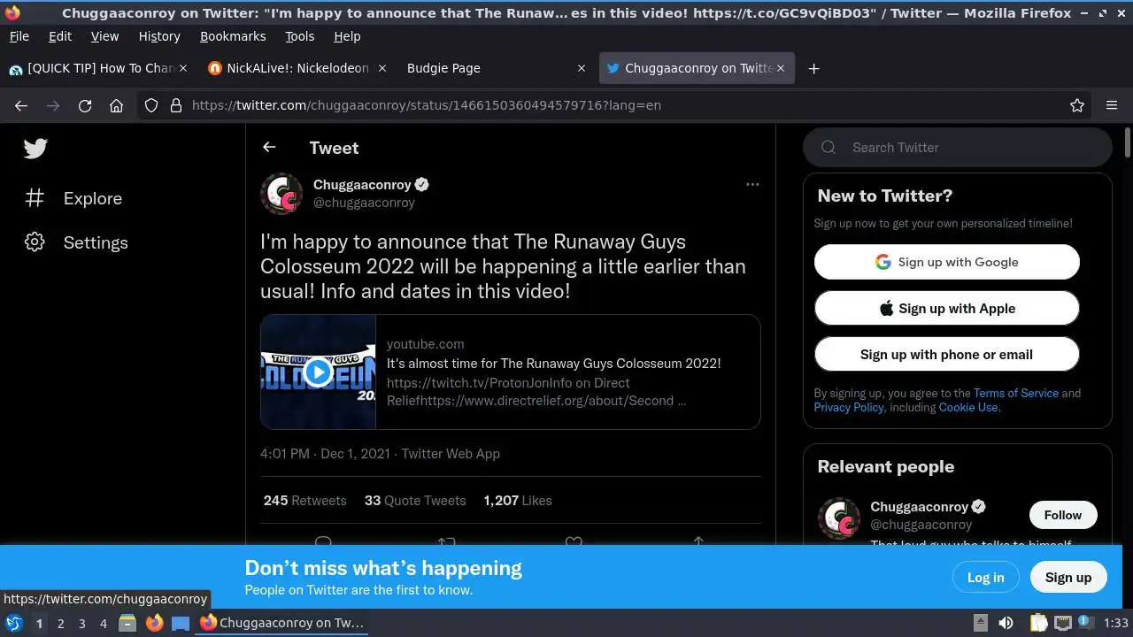Open the Privacy Policy link
The height and width of the screenshot is (637, 1133).
pyautogui.click(x=848, y=407)
